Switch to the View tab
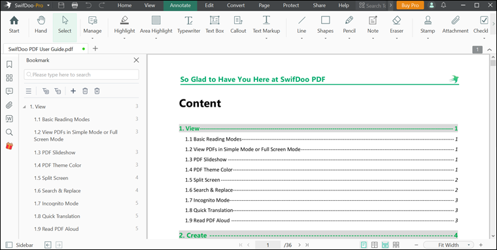This screenshot has height=250, width=497. coord(150,5)
